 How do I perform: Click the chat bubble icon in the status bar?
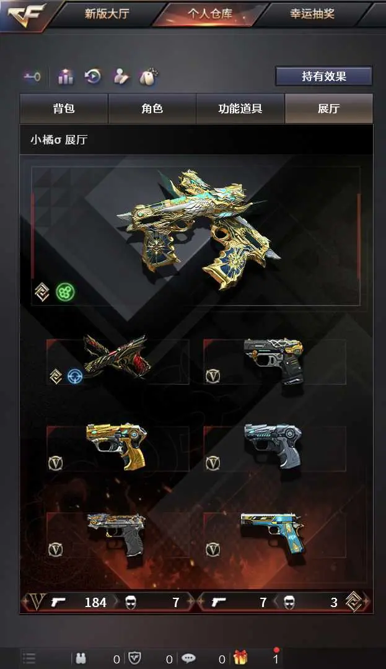(x=188, y=658)
